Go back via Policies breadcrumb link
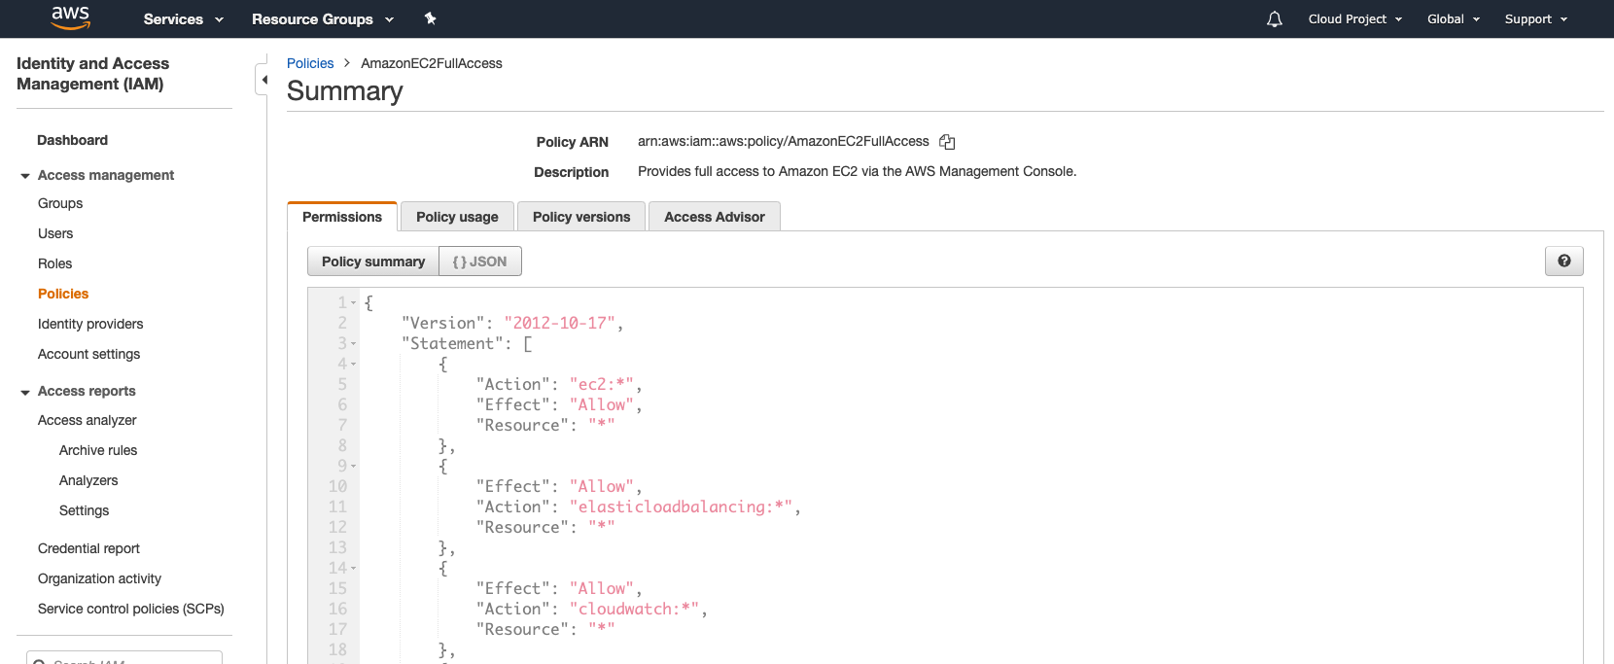Image resolution: width=1614 pixels, height=664 pixels. coord(310,63)
